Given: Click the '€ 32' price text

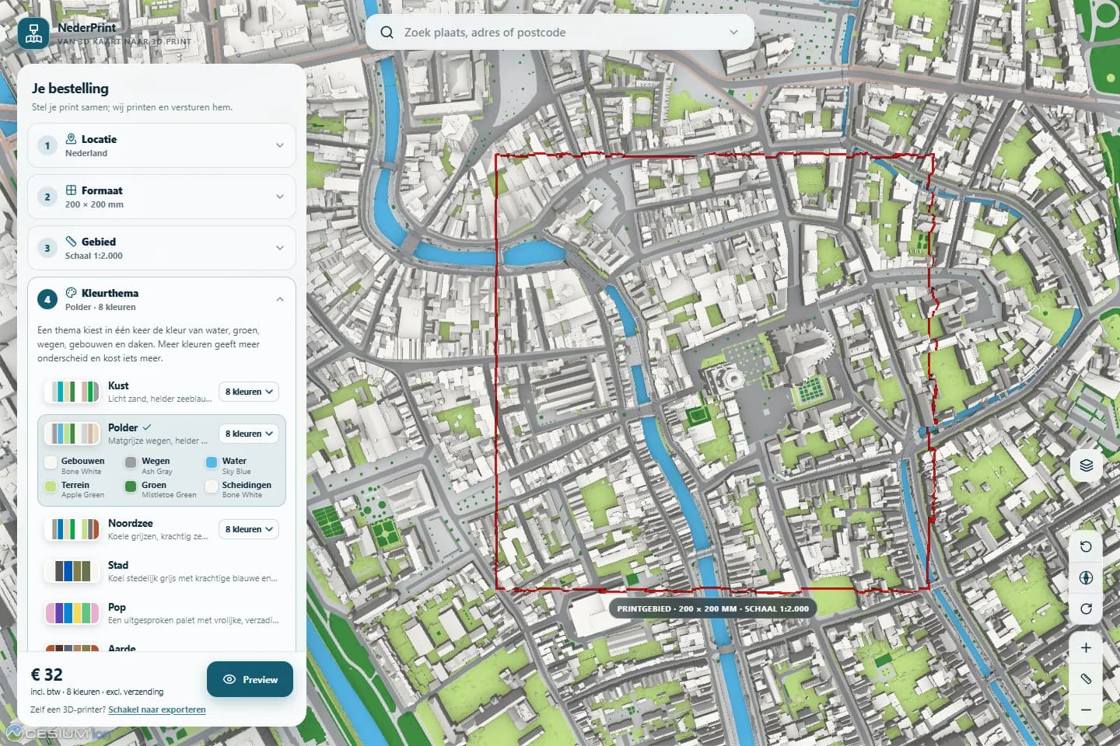Looking at the screenshot, I should click(x=47, y=675).
